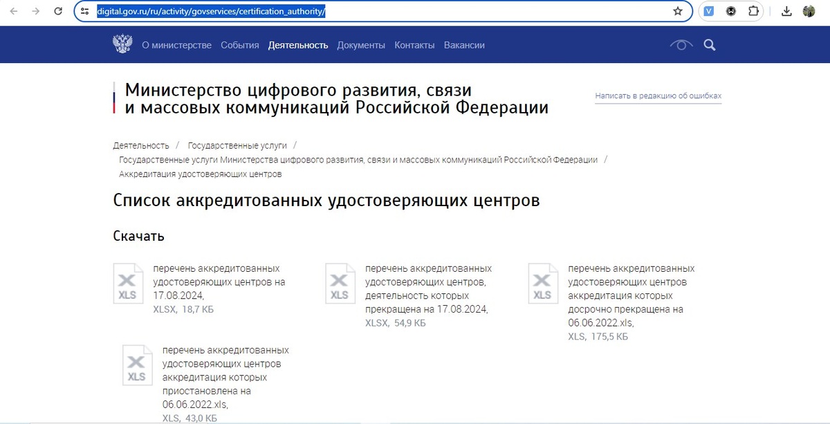View browser downloads via the download icon
The width and height of the screenshot is (830, 424).
coord(786,11)
